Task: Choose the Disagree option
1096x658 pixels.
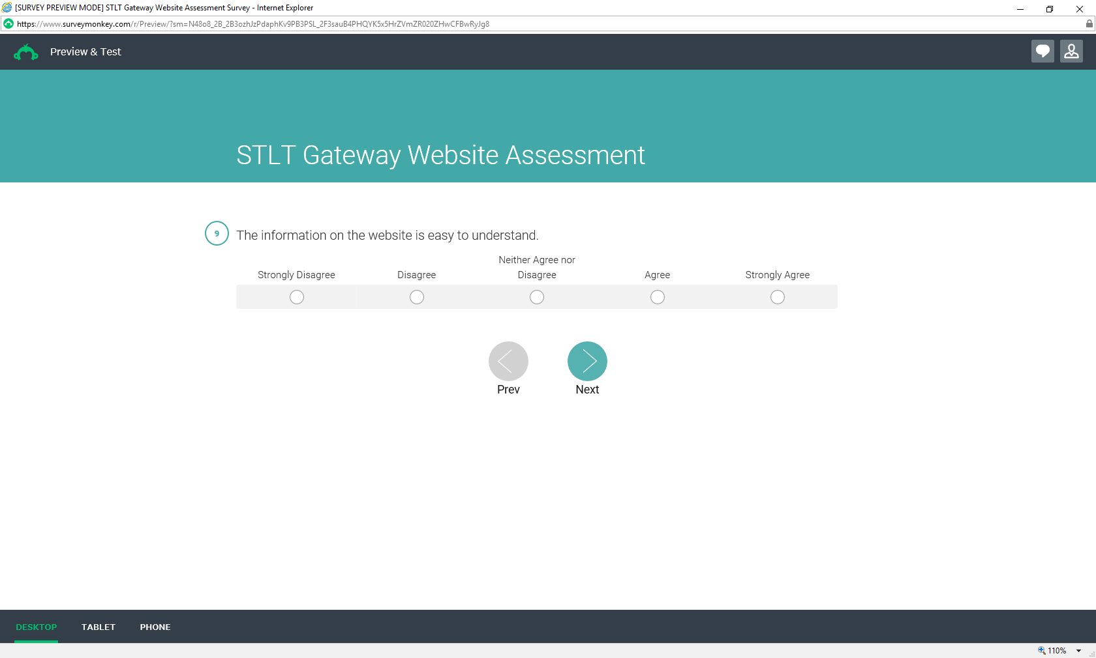Action: point(417,297)
